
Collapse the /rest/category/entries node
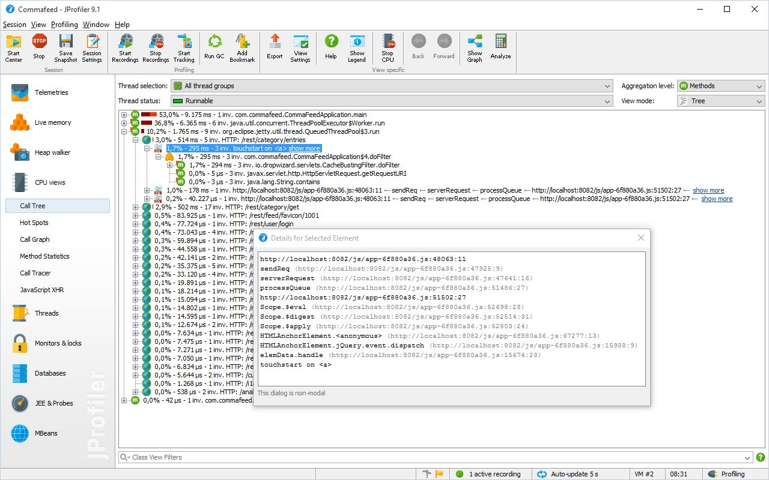tap(136, 140)
